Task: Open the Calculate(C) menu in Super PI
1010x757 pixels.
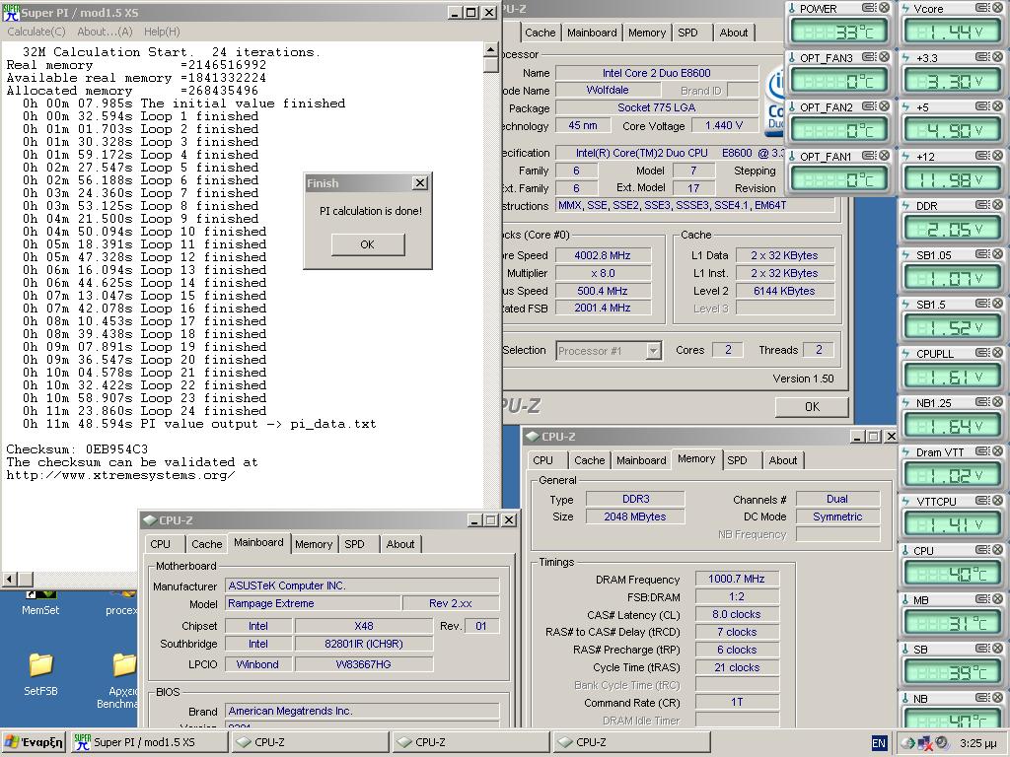Action: [36, 32]
